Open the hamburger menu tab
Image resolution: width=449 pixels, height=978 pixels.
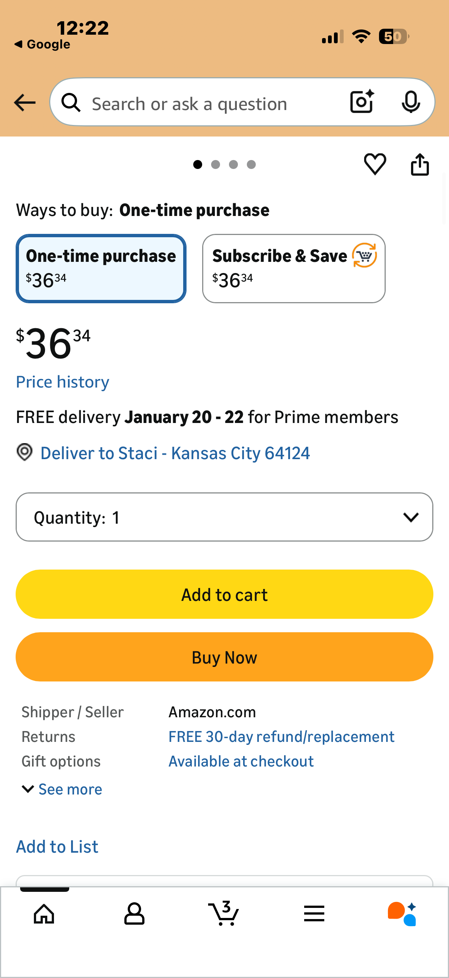tap(314, 913)
